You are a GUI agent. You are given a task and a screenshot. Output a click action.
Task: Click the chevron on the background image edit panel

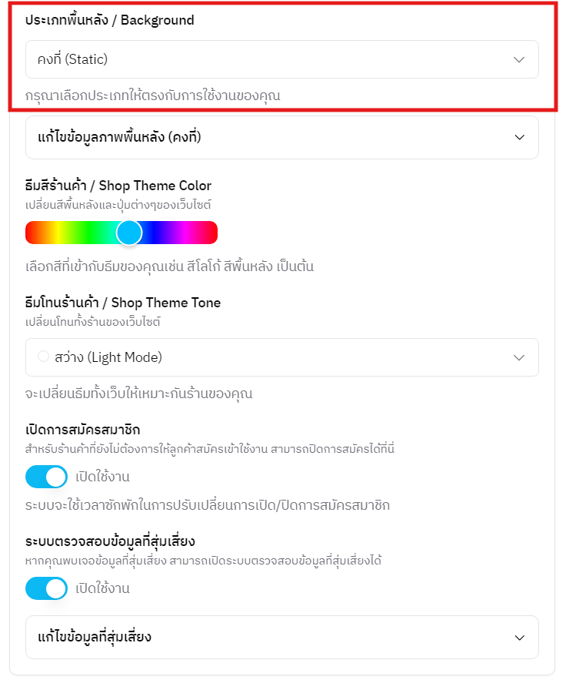point(519,137)
